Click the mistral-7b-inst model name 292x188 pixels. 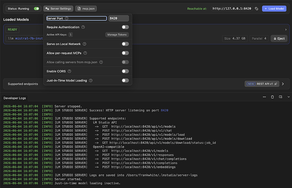click(29, 38)
